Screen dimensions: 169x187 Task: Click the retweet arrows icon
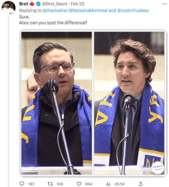(x=50, y=184)
